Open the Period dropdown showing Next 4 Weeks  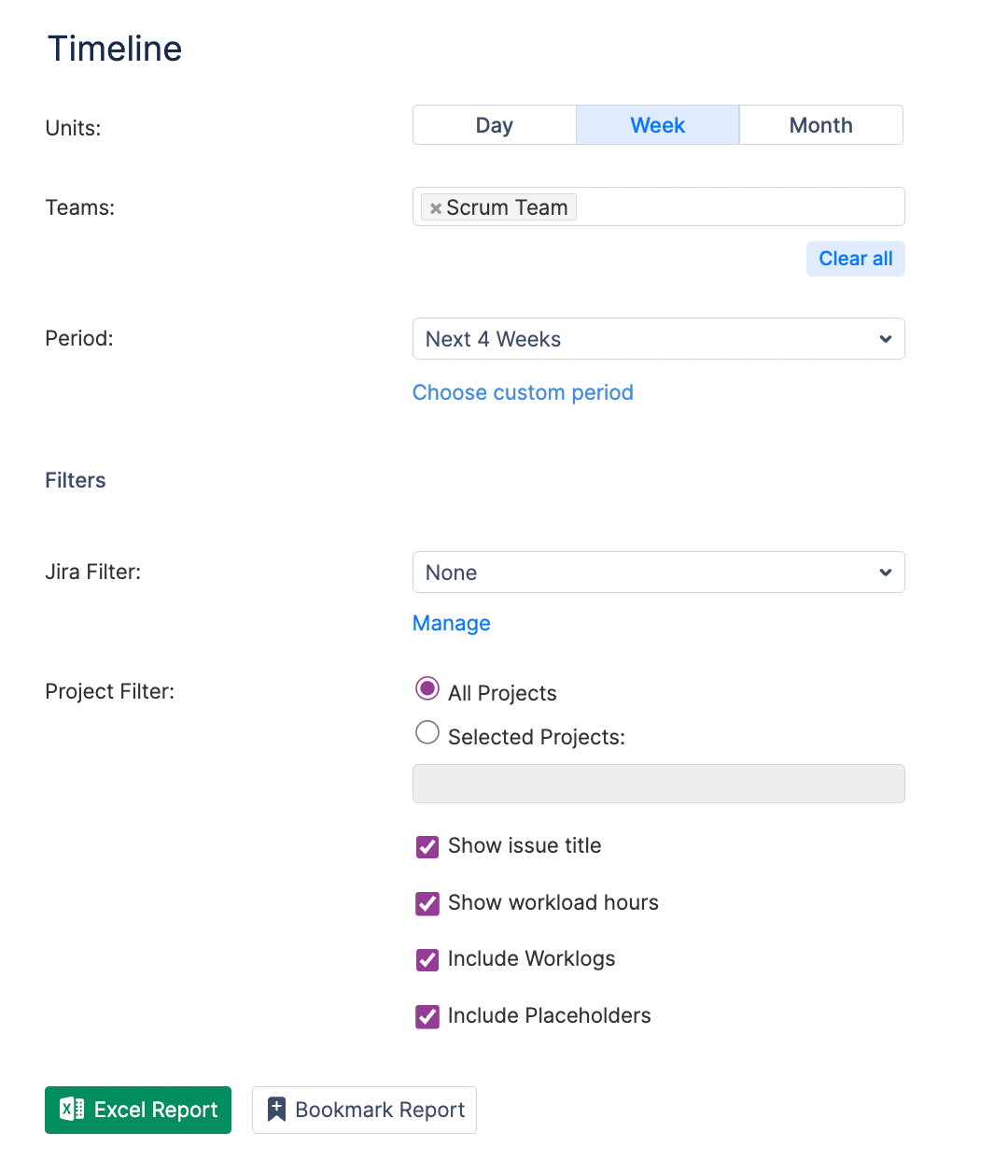pos(658,339)
